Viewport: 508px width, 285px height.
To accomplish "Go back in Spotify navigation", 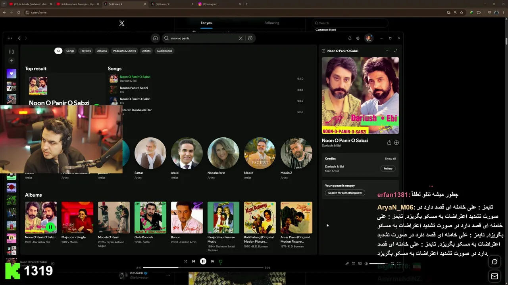I will click(19, 38).
